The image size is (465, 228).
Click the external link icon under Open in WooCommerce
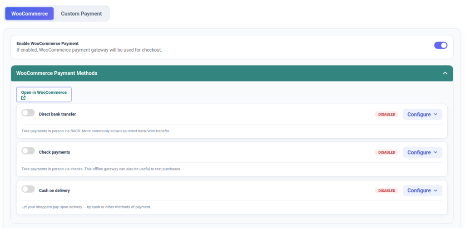coord(24,98)
